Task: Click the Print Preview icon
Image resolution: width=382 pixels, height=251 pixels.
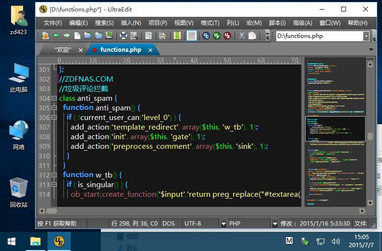Action: pos(134,36)
